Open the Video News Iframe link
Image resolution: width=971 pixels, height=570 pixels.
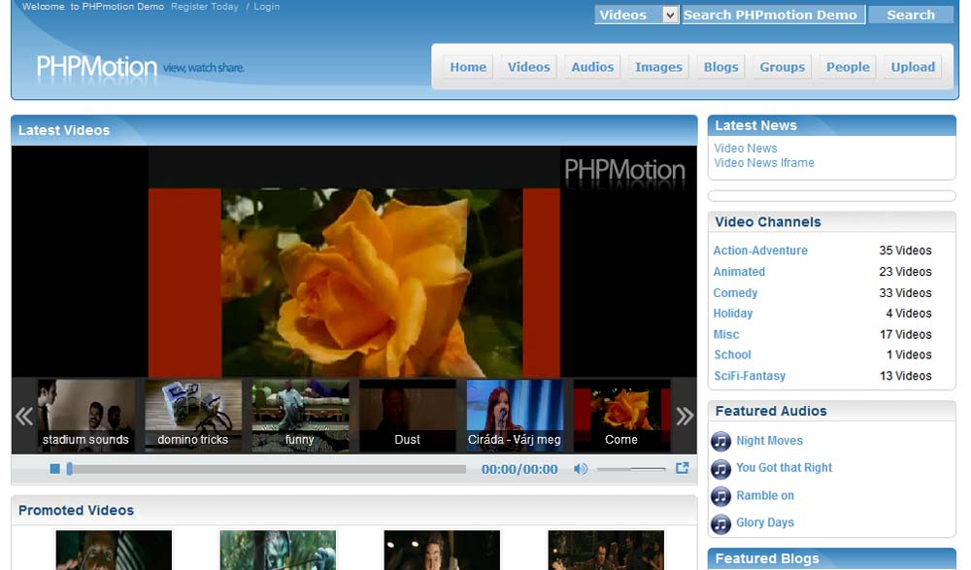[764, 163]
